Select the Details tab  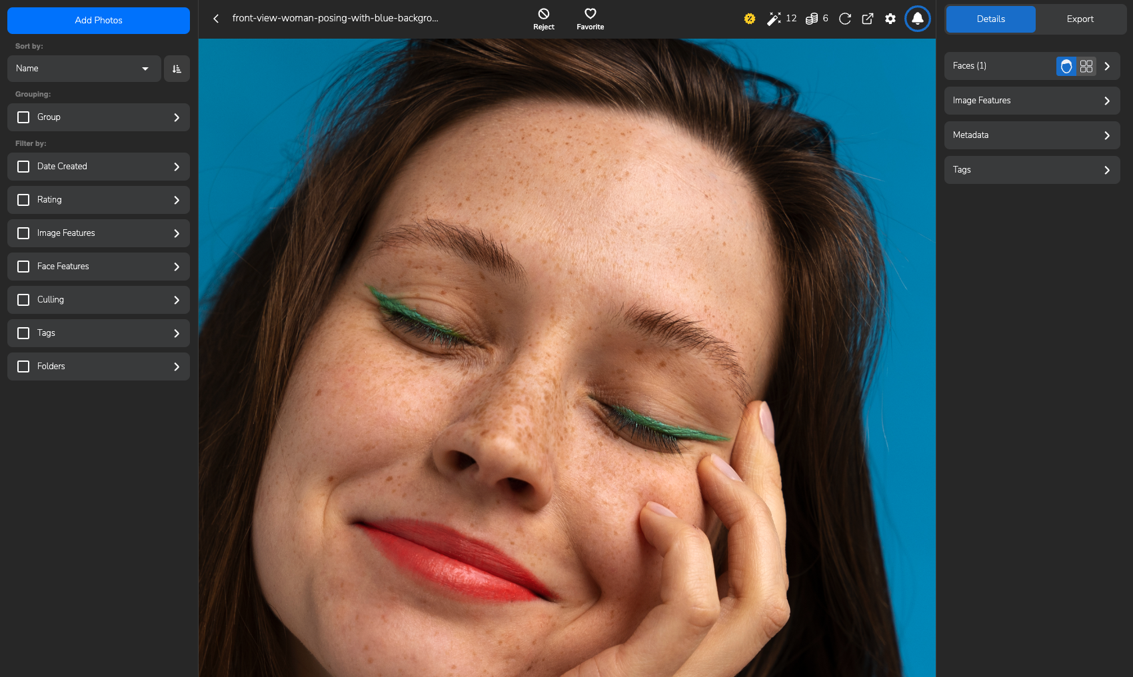point(990,19)
